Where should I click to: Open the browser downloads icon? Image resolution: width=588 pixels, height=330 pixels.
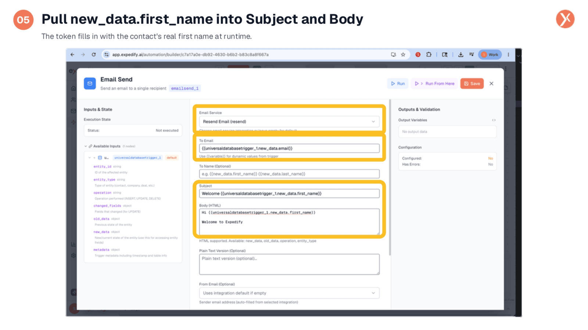(x=460, y=55)
